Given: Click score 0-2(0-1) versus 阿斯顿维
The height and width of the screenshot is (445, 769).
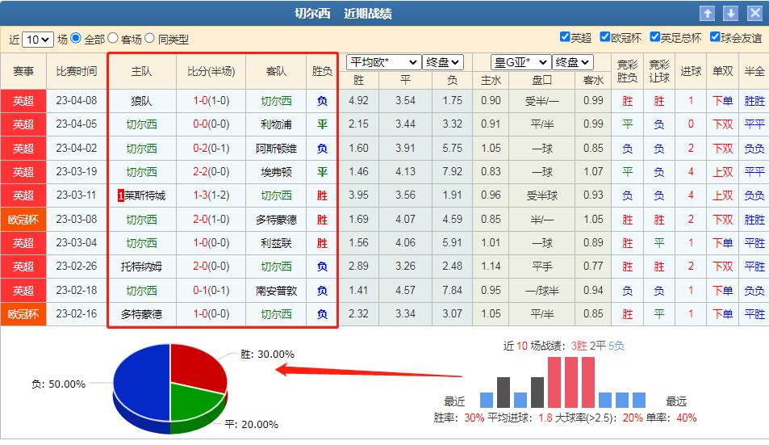Looking at the screenshot, I should click(211, 148).
